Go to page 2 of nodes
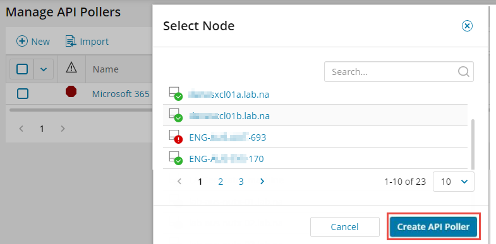The height and width of the screenshot is (244, 496). click(221, 182)
